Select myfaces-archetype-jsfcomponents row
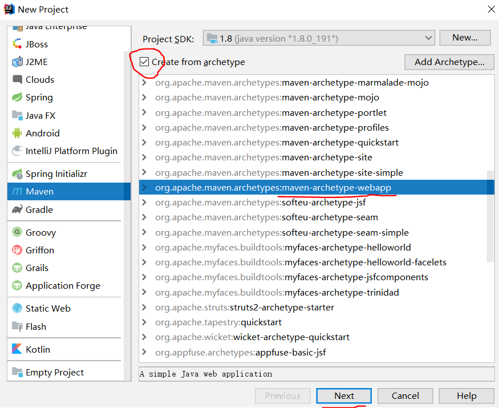The width and height of the screenshot is (499, 408). tap(313, 277)
